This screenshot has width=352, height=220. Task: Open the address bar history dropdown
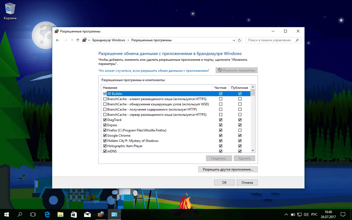(234, 40)
